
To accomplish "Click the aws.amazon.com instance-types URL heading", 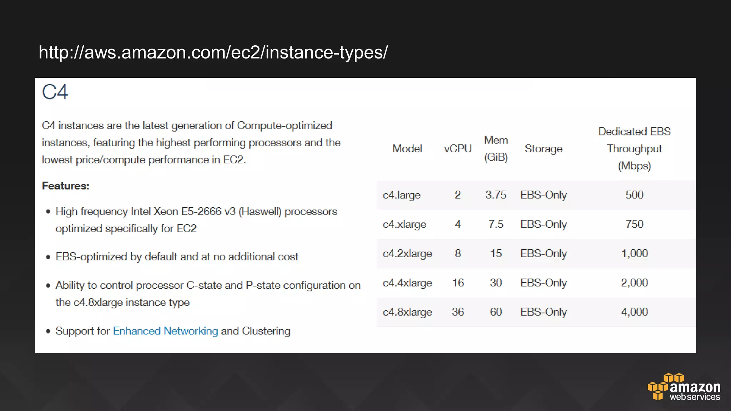I will [213, 52].
